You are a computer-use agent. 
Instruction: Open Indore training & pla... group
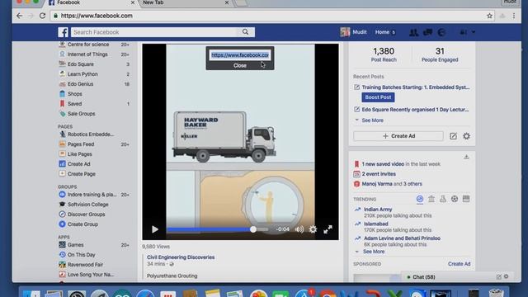(x=92, y=195)
